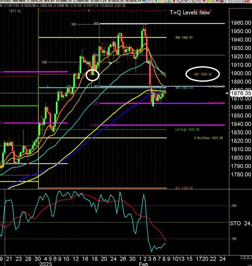Image resolution: width=252 pixels, height=266 pixels.
Task: Click the '15' date label on time axis
Action: tap(189, 259)
